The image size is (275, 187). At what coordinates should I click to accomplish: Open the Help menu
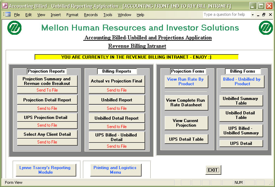click(140, 15)
